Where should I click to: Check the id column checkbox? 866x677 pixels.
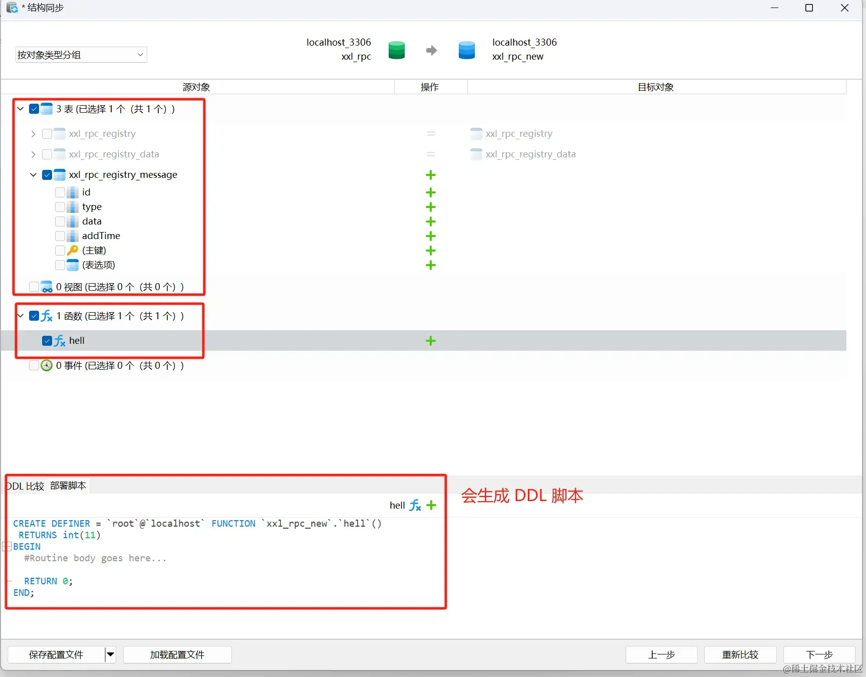60,192
